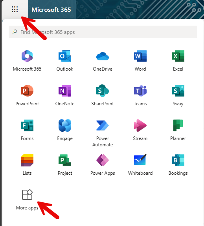Click the search magnifier icon
Viewport: 204px width, 226px height.
pyautogui.click(x=15, y=32)
